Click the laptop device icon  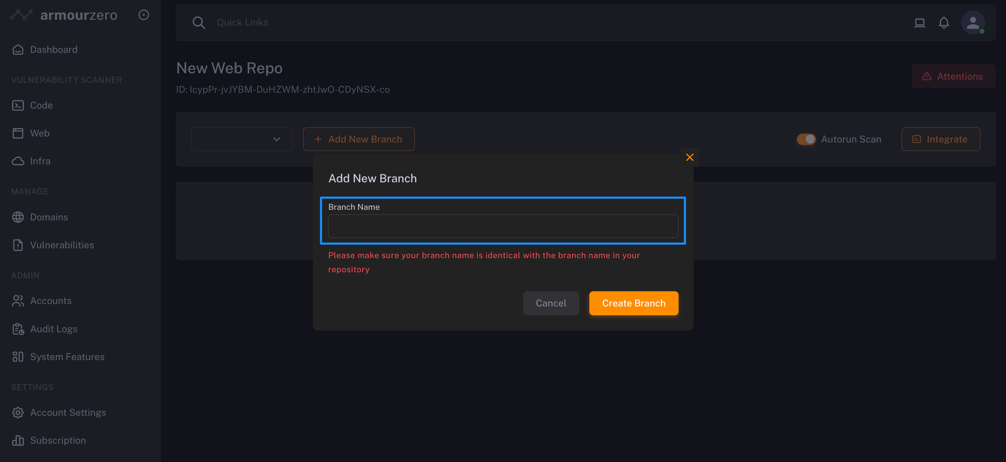click(x=919, y=23)
